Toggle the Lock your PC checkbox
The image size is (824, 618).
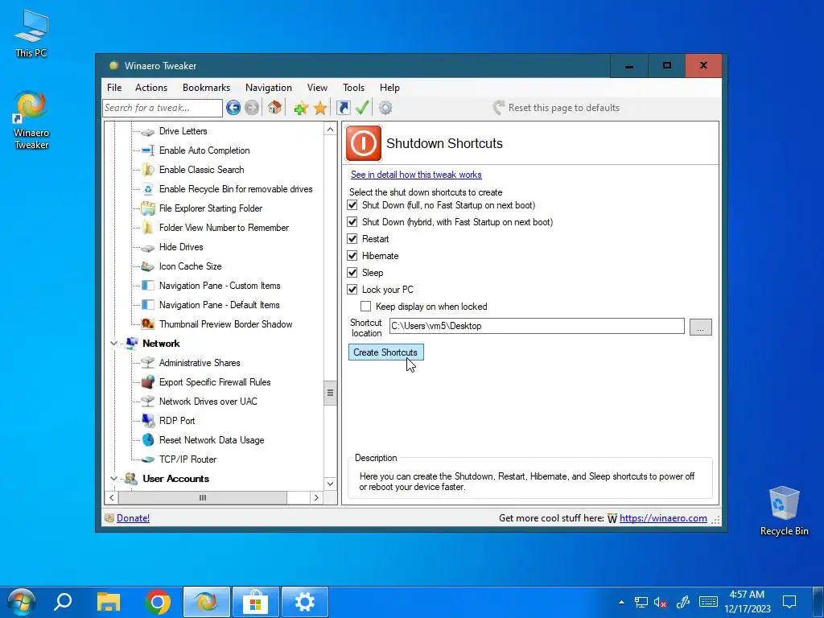click(x=352, y=289)
